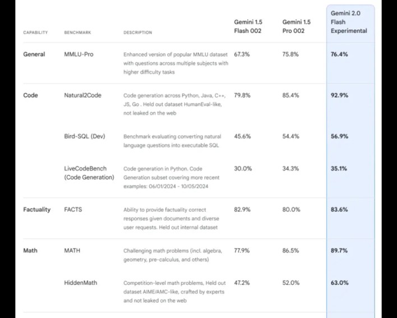
Task: Click the 80.0% FACTS score
Action: pyautogui.click(x=291, y=210)
